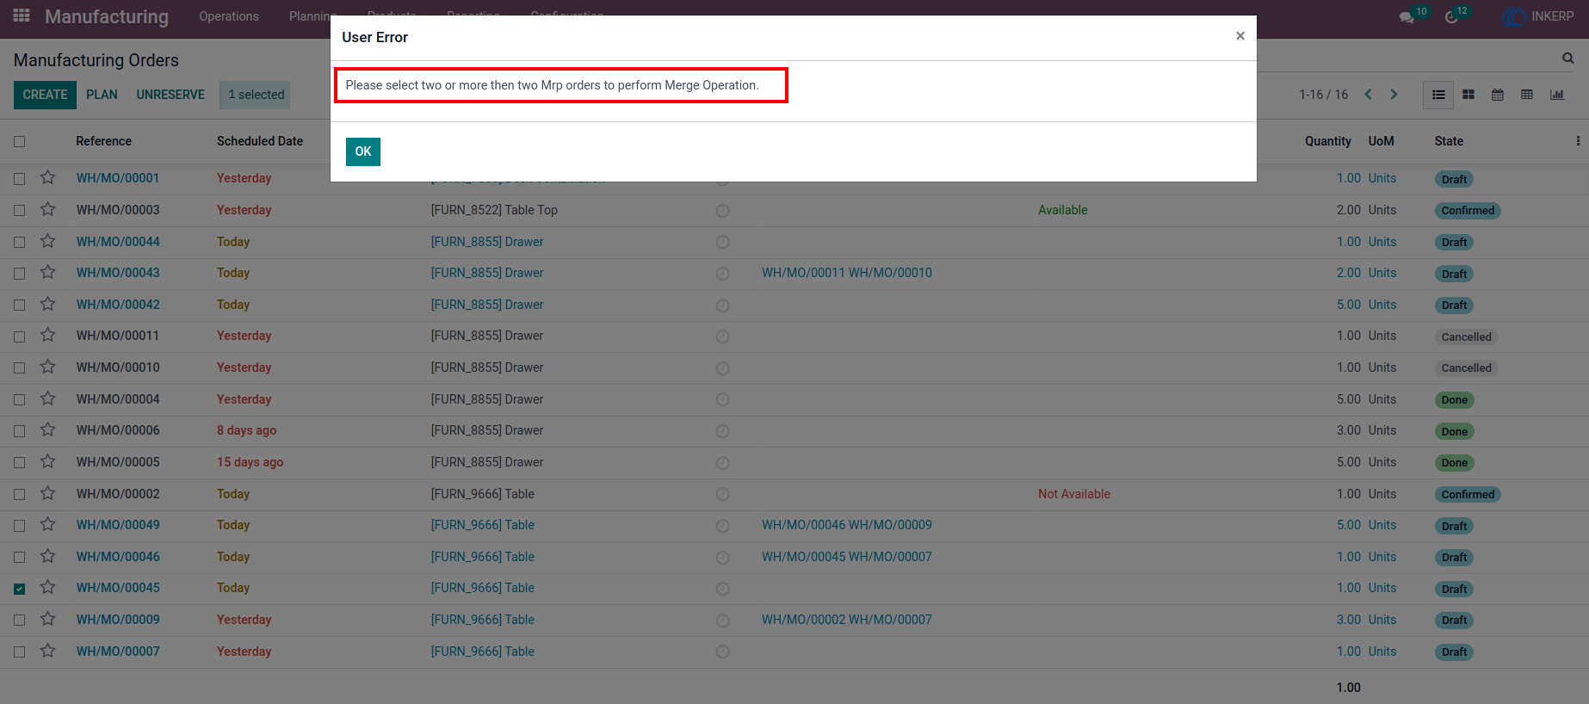Star the WH/MO/00003 order as favorite

47,209
